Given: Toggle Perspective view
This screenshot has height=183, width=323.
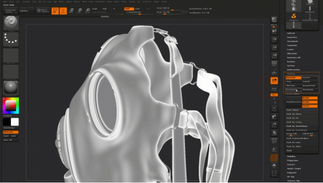Looking at the screenshot, I should (x=274, y=64).
